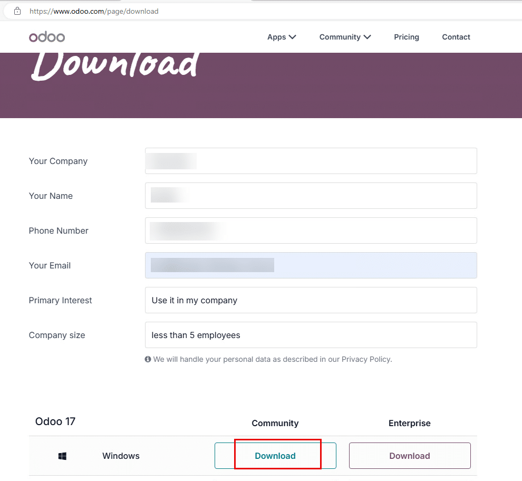Click the security lock icon in address bar
Viewport: 522px width, 481px height.
tap(18, 11)
